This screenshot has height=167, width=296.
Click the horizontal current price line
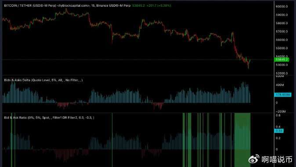tap(138, 60)
